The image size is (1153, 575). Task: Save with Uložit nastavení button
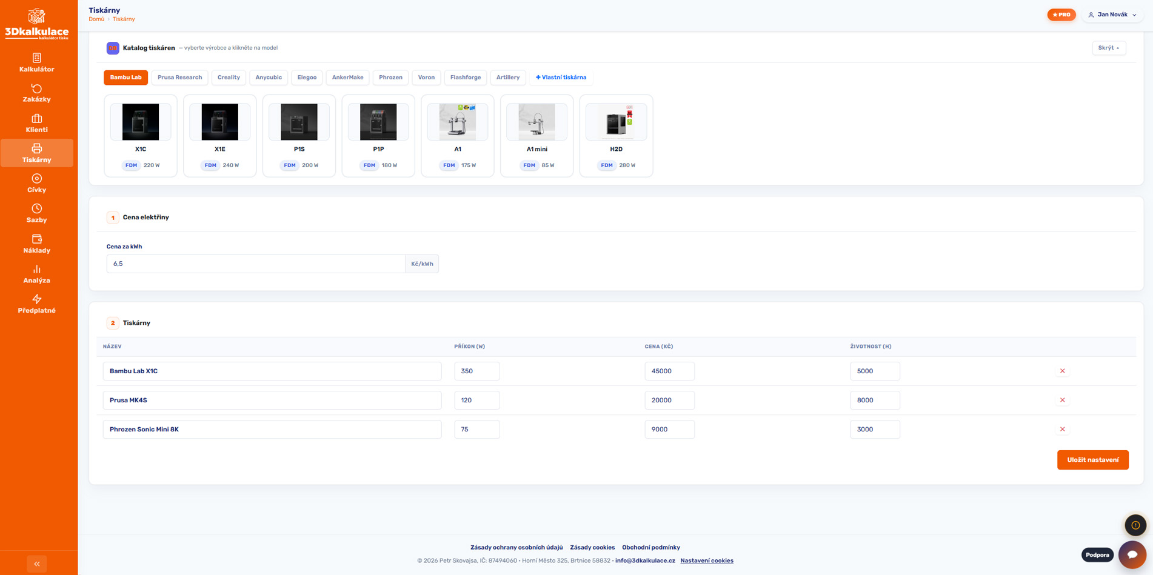coord(1092,460)
